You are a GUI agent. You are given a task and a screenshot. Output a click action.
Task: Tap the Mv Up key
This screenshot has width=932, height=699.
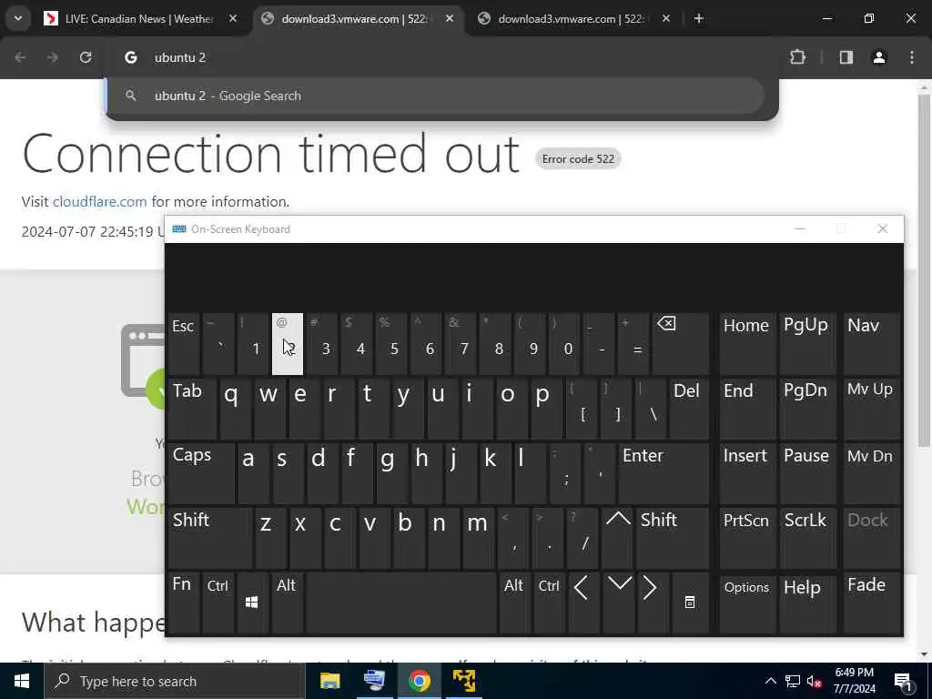[x=871, y=409]
